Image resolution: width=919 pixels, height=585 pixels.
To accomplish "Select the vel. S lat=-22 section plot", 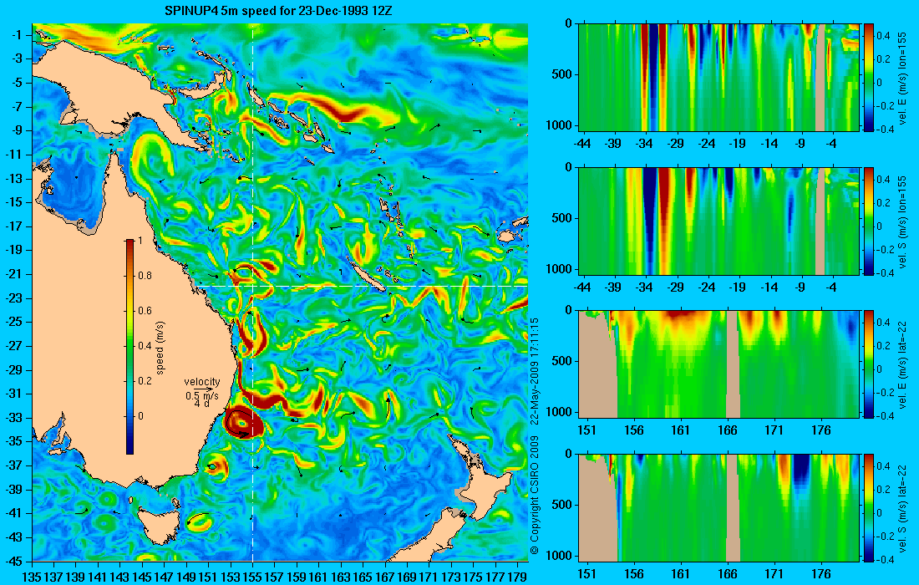I will tap(718, 507).
